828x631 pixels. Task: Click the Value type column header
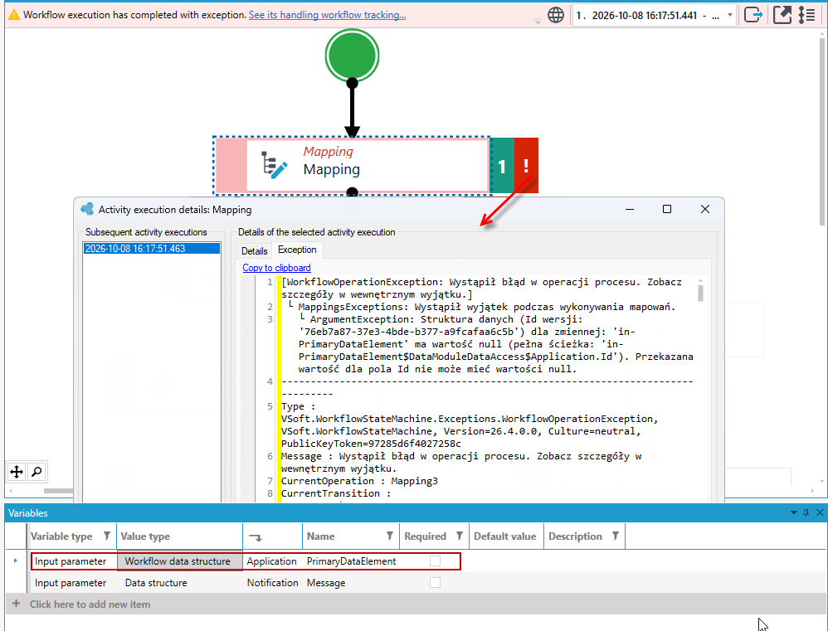tap(179, 536)
